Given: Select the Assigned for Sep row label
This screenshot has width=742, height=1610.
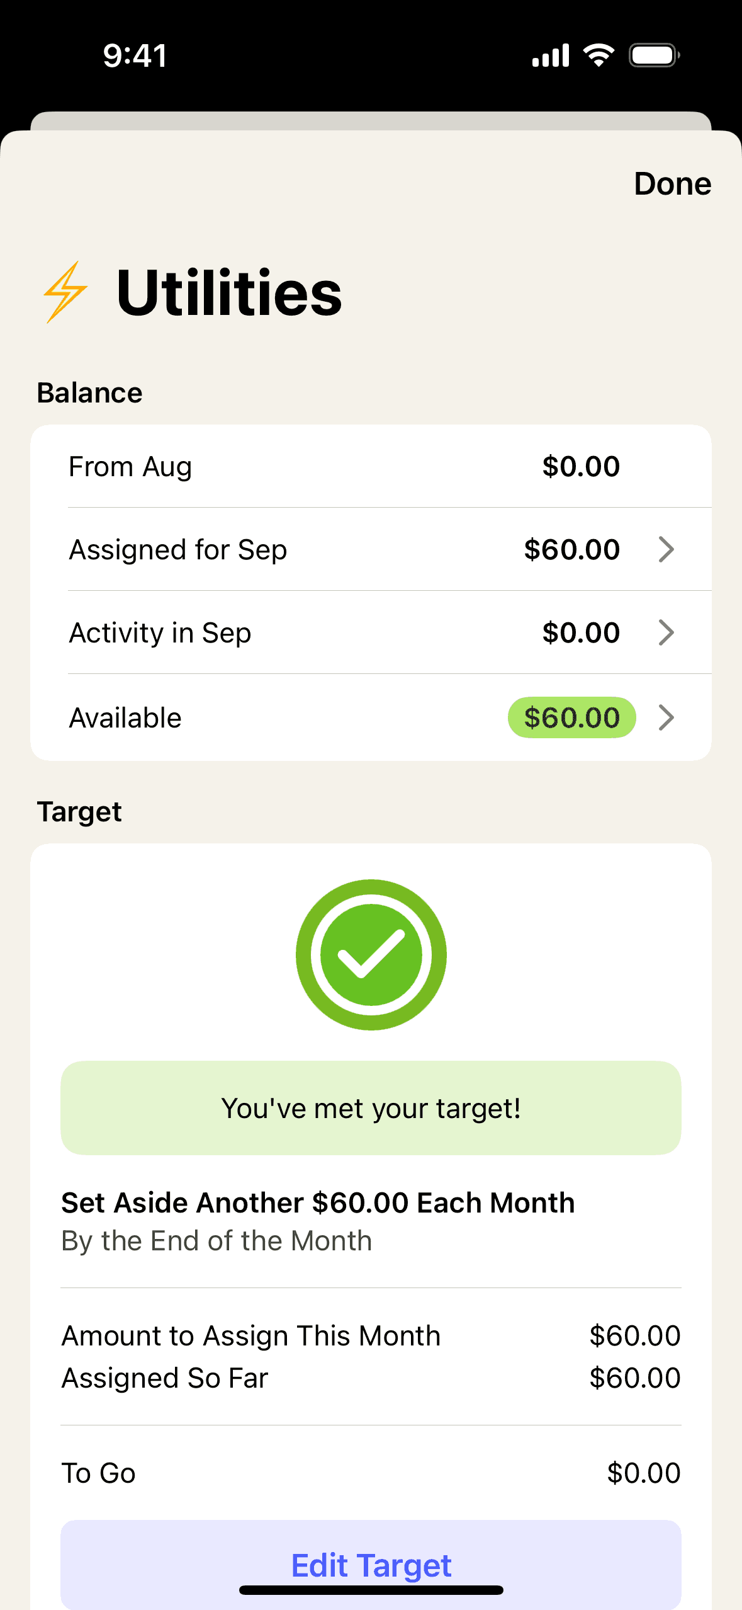Looking at the screenshot, I should click(178, 549).
